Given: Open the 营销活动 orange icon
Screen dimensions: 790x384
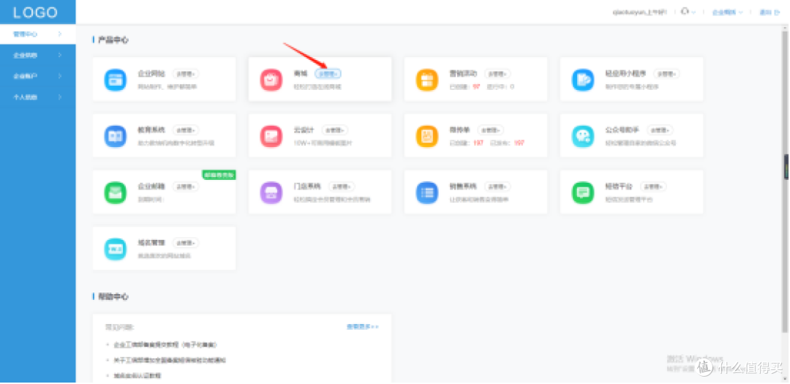Looking at the screenshot, I should (427, 80).
